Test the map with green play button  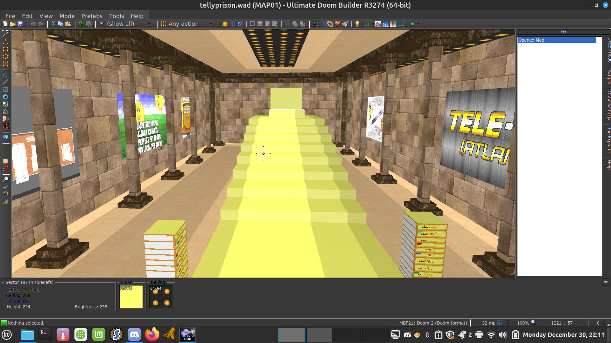tap(413, 24)
